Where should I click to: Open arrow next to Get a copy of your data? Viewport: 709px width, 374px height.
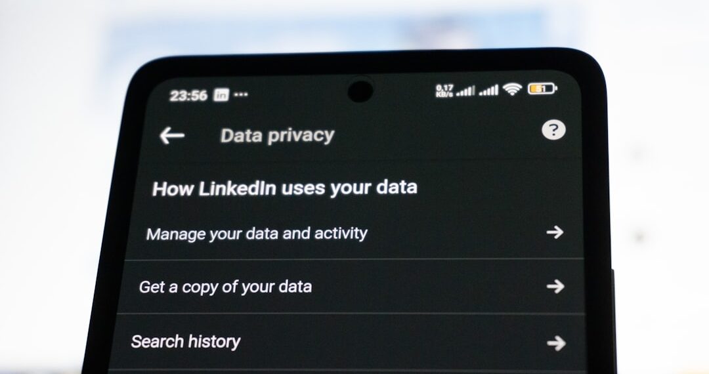click(555, 286)
